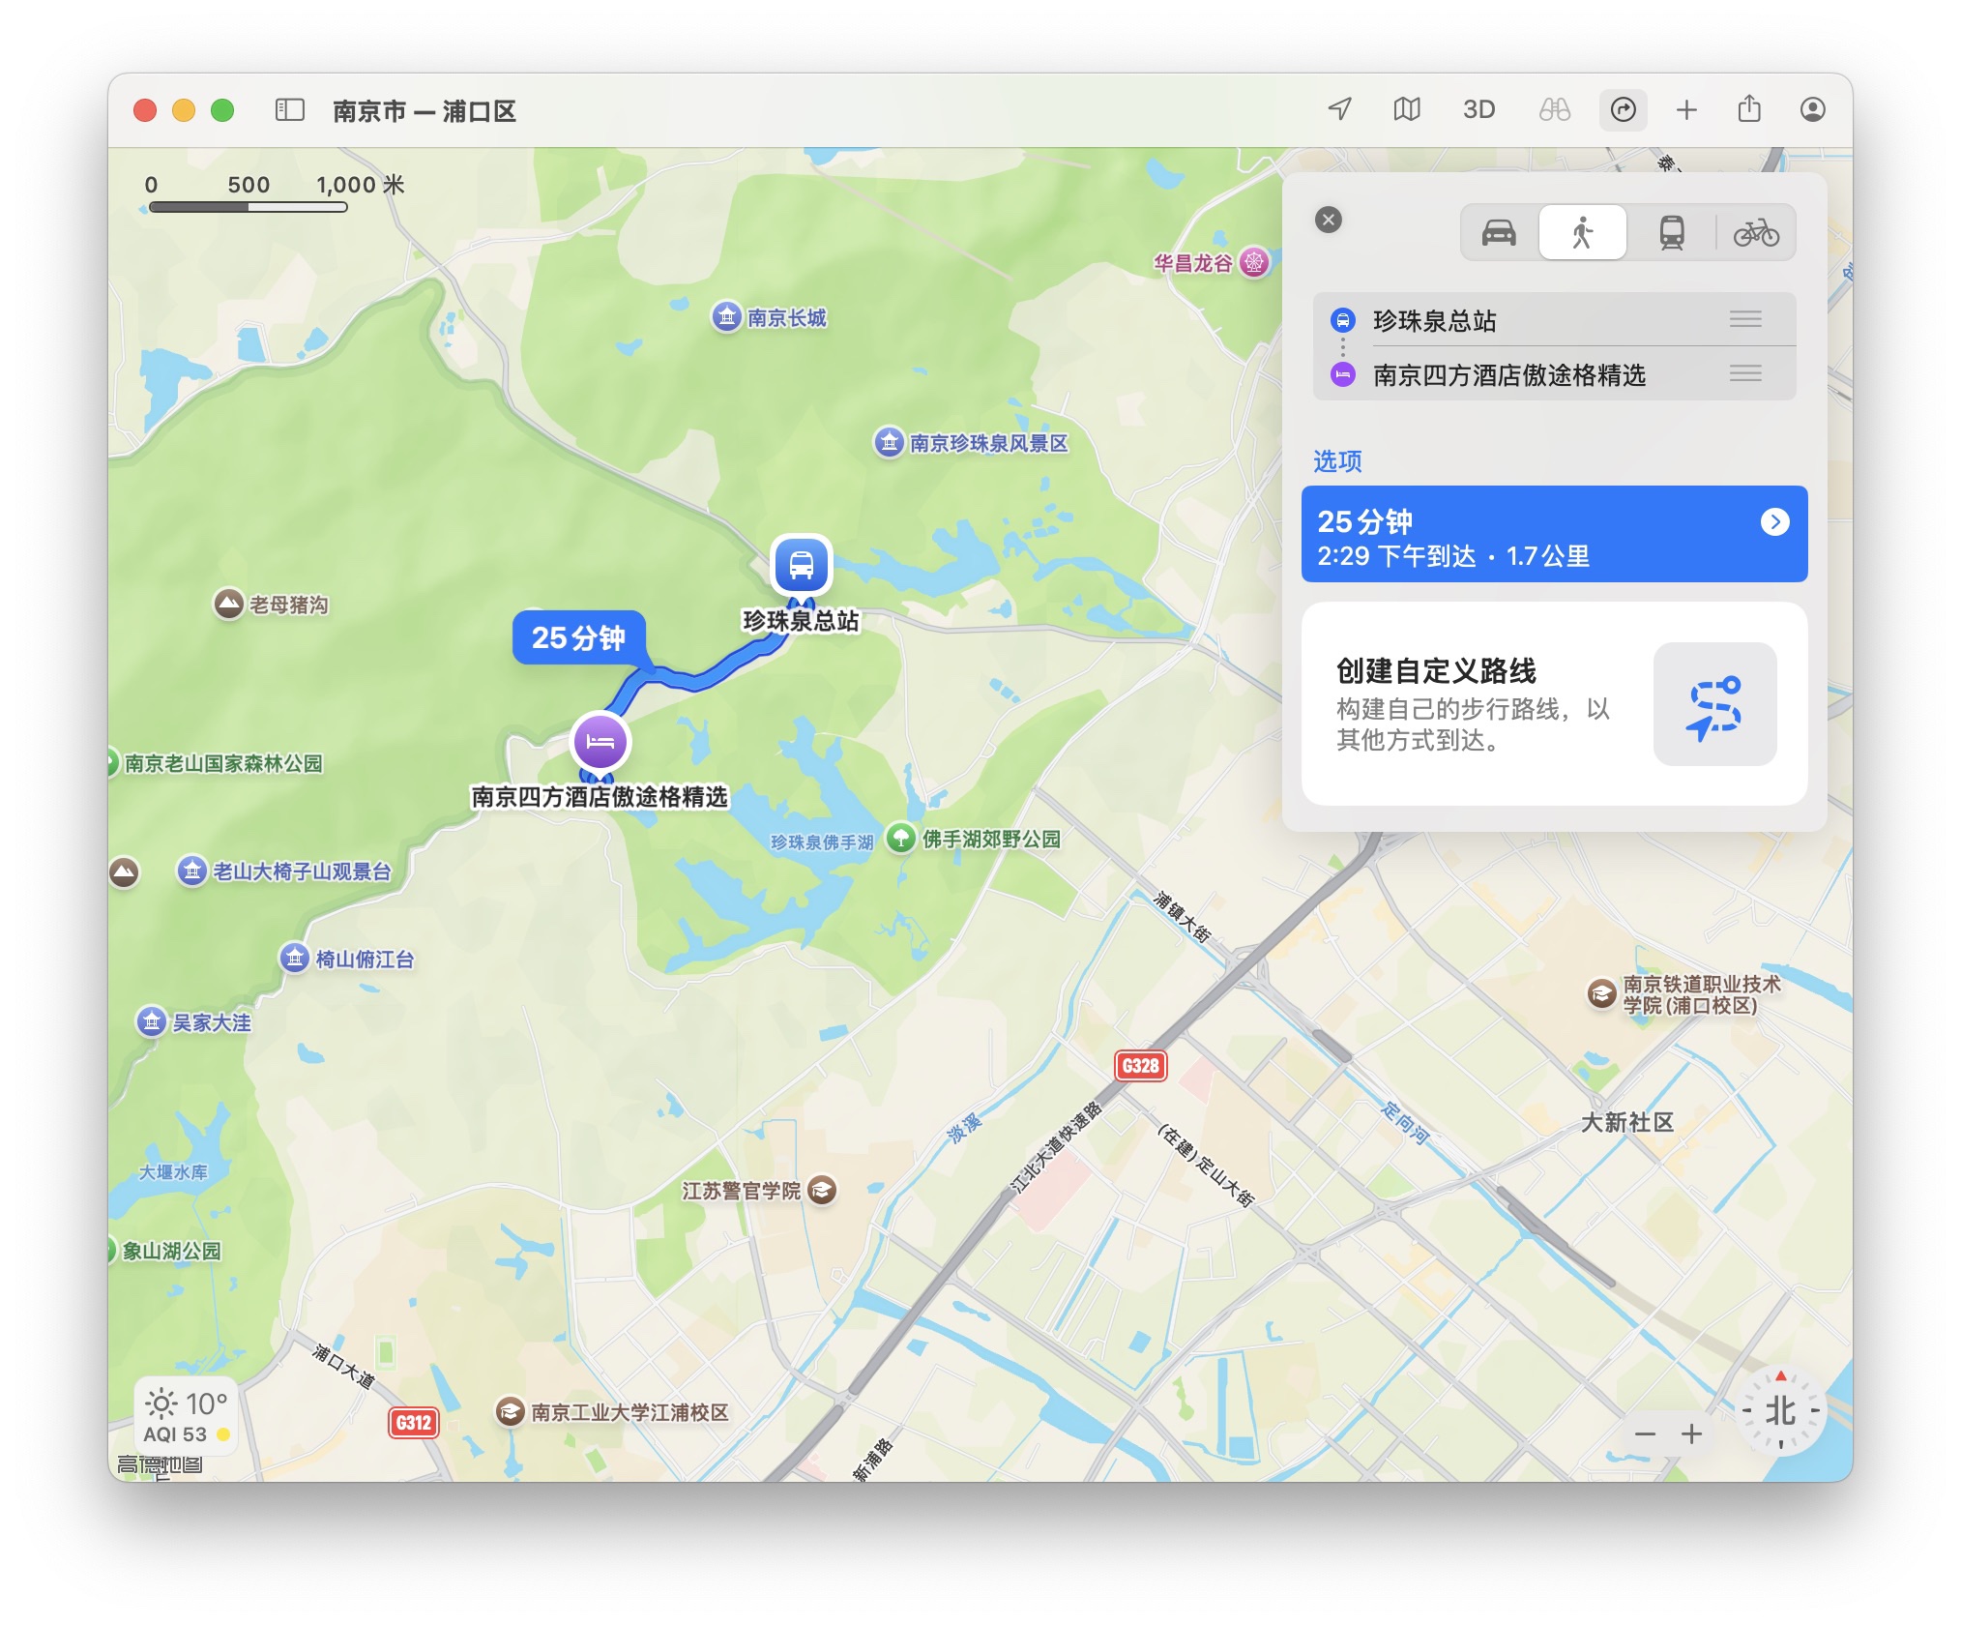Click the 大堰水库 reservoir label
Viewport: 1961px width, 1625px height.
point(173,1171)
